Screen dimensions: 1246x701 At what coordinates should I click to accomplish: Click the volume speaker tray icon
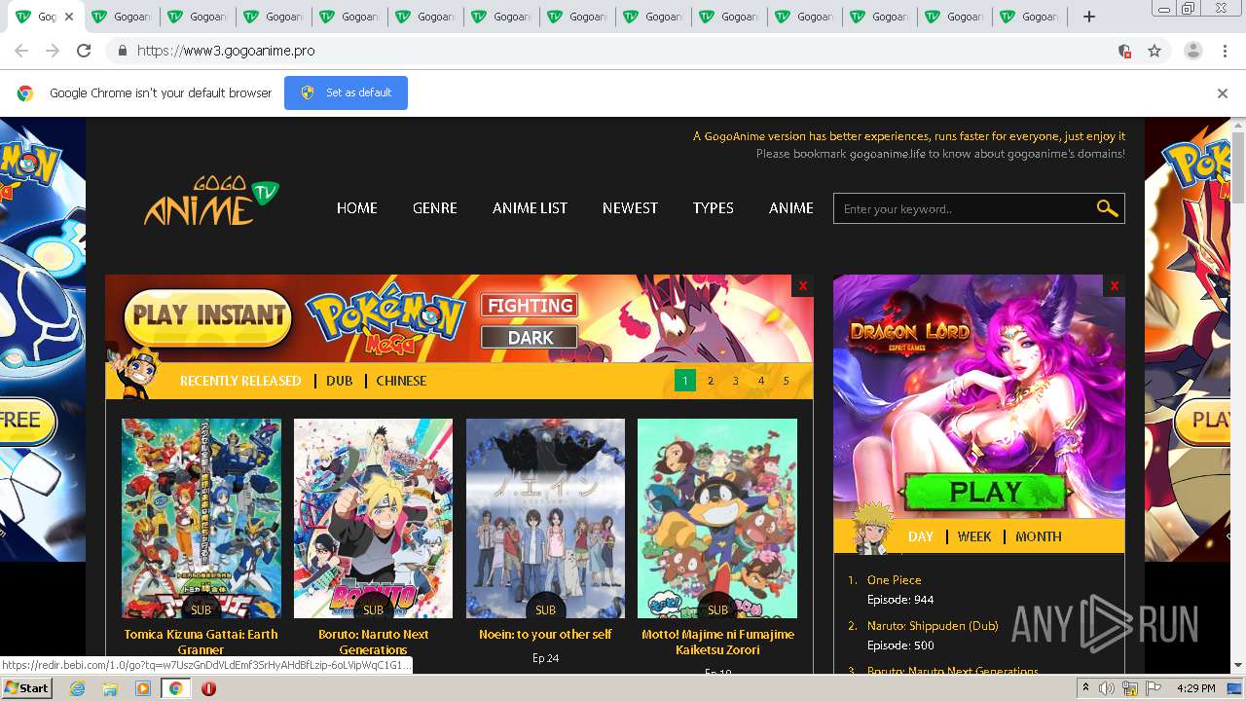pyautogui.click(x=1107, y=688)
